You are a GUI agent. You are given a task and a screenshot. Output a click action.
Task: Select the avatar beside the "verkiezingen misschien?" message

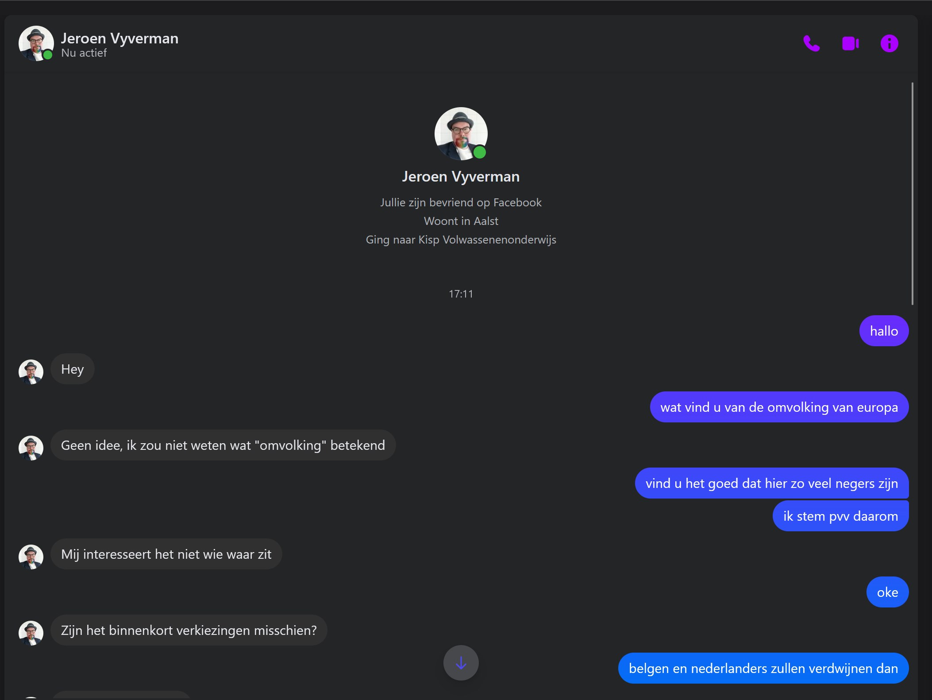31,633
